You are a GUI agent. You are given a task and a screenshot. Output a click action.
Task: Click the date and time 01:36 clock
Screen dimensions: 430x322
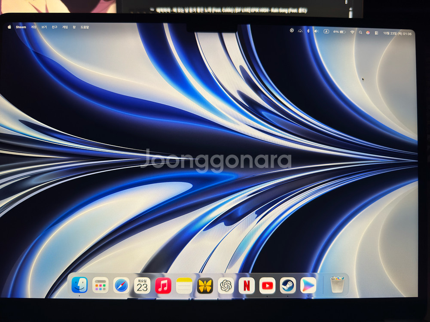[x=398, y=33]
